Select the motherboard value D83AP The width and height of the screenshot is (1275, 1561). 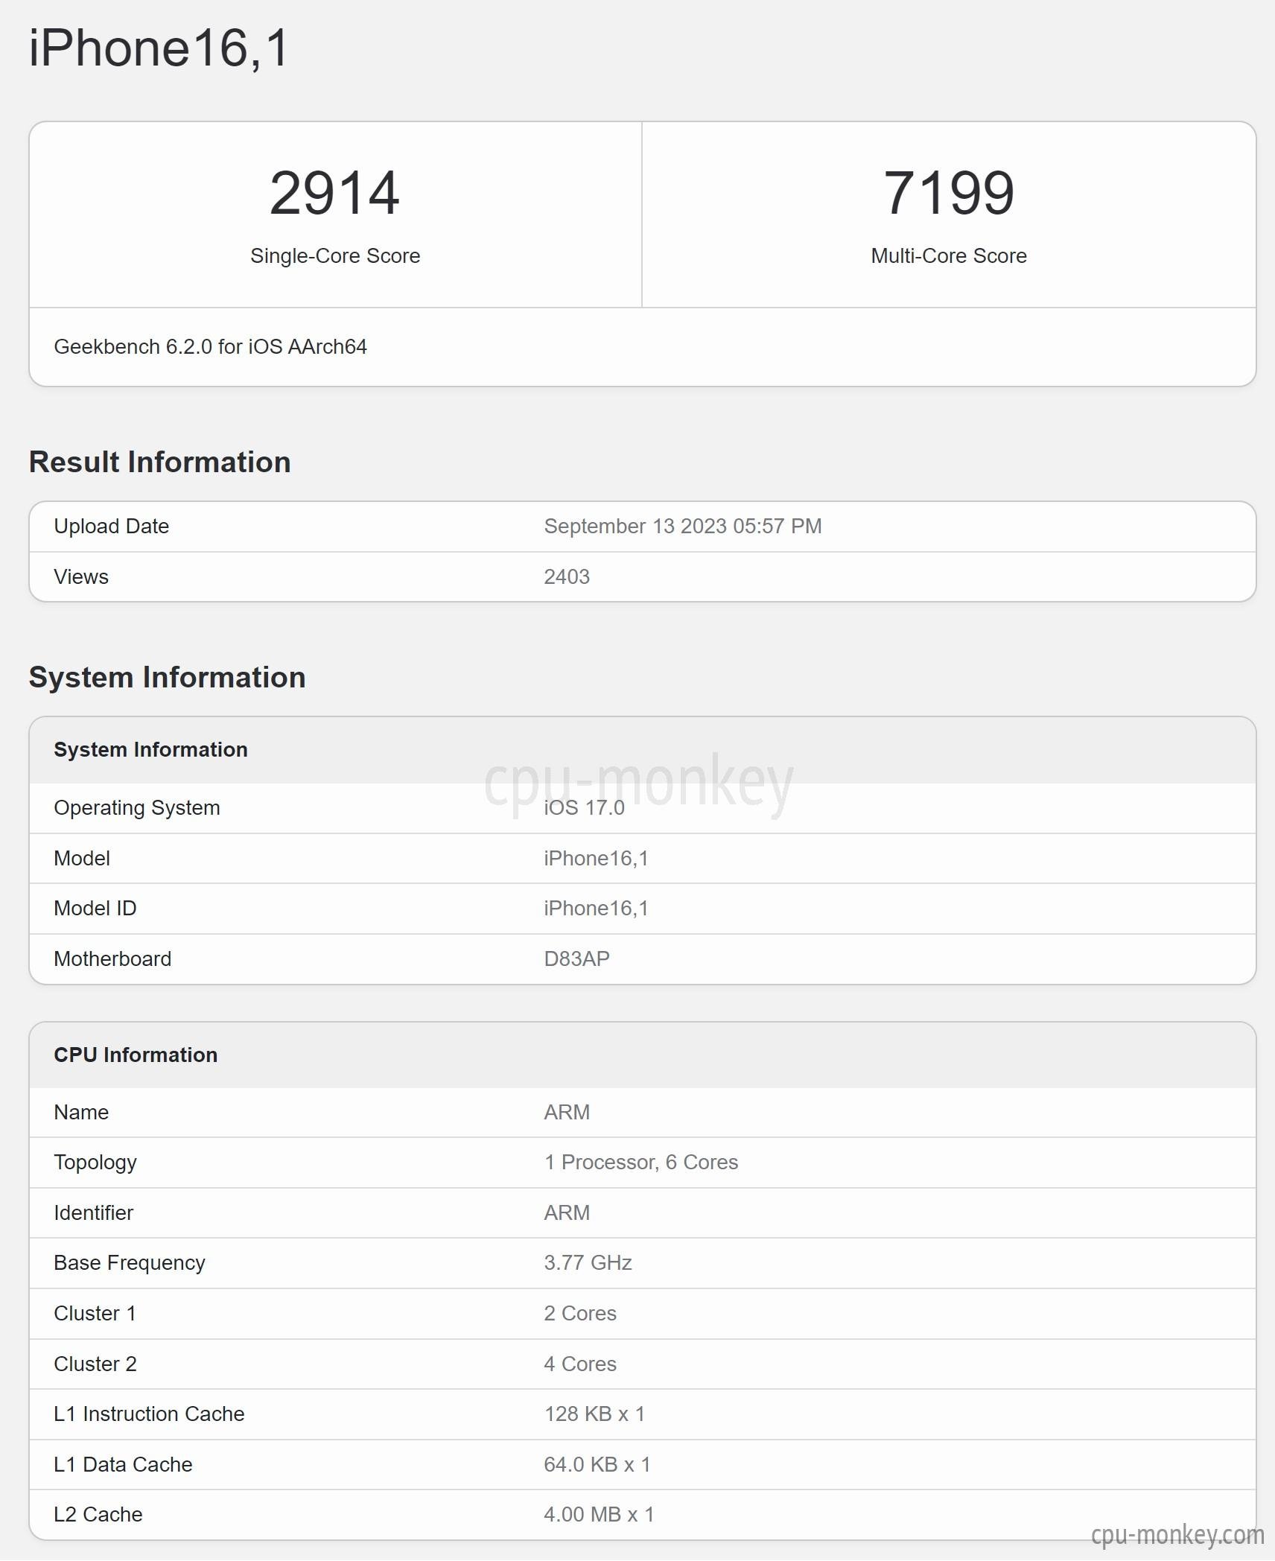click(576, 958)
